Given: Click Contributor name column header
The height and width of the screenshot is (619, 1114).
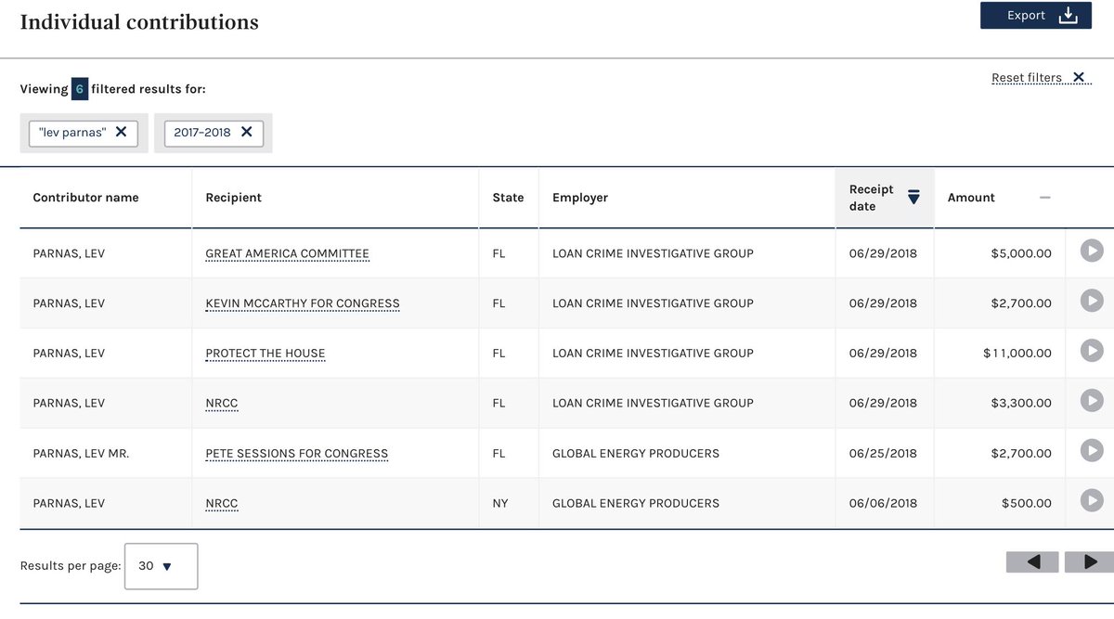Looking at the screenshot, I should (x=85, y=198).
